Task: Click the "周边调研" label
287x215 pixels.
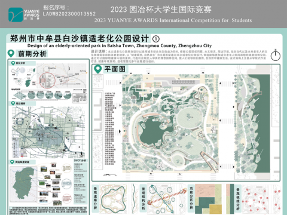Action: click(x=20, y=103)
